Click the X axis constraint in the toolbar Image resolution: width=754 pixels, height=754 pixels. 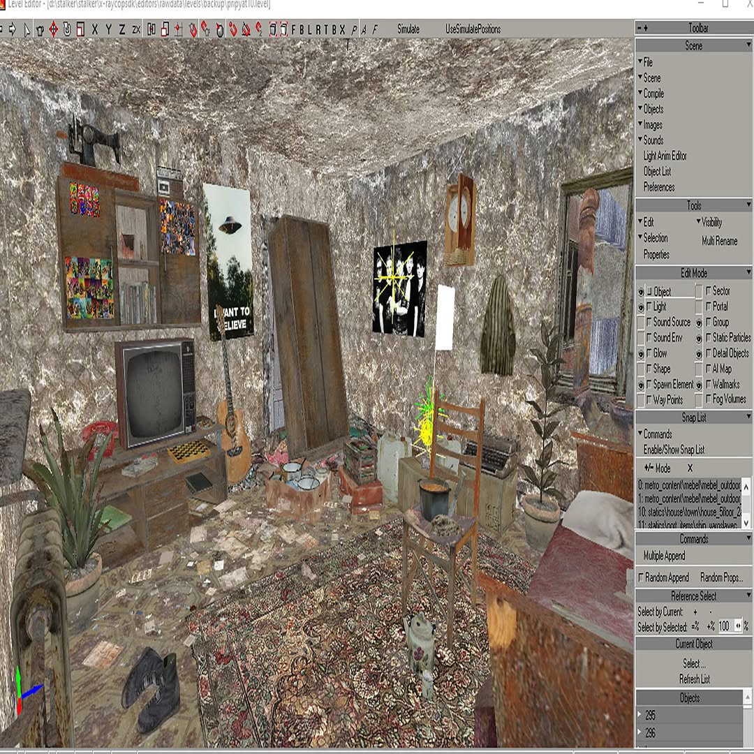(95, 29)
